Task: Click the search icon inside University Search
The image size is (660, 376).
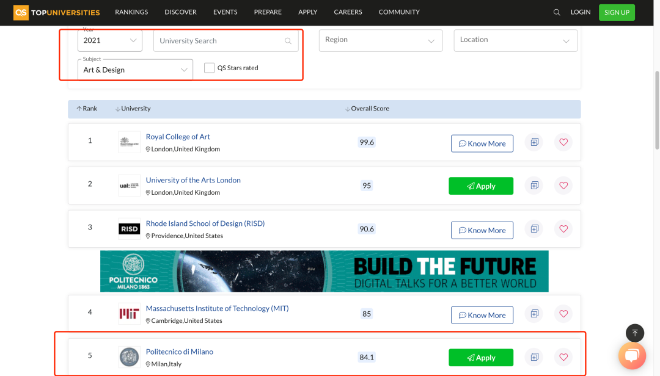Action: click(x=288, y=41)
